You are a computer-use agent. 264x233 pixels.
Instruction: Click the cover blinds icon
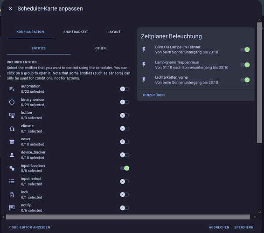coord(12,142)
